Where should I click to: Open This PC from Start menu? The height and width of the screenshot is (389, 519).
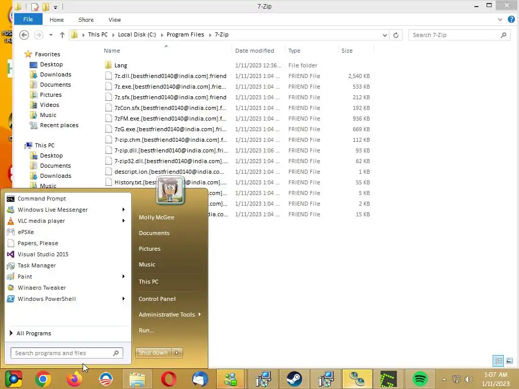click(149, 282)
